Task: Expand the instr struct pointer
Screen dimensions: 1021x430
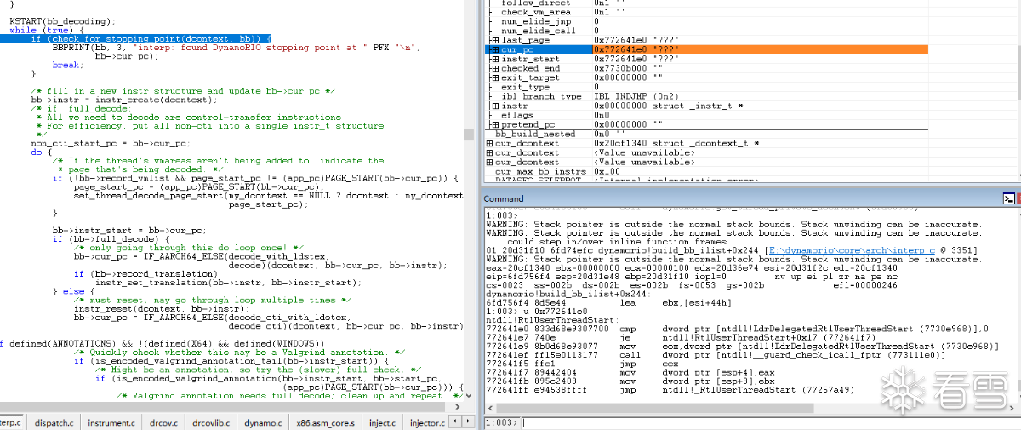Action: [x=495, y=106]
